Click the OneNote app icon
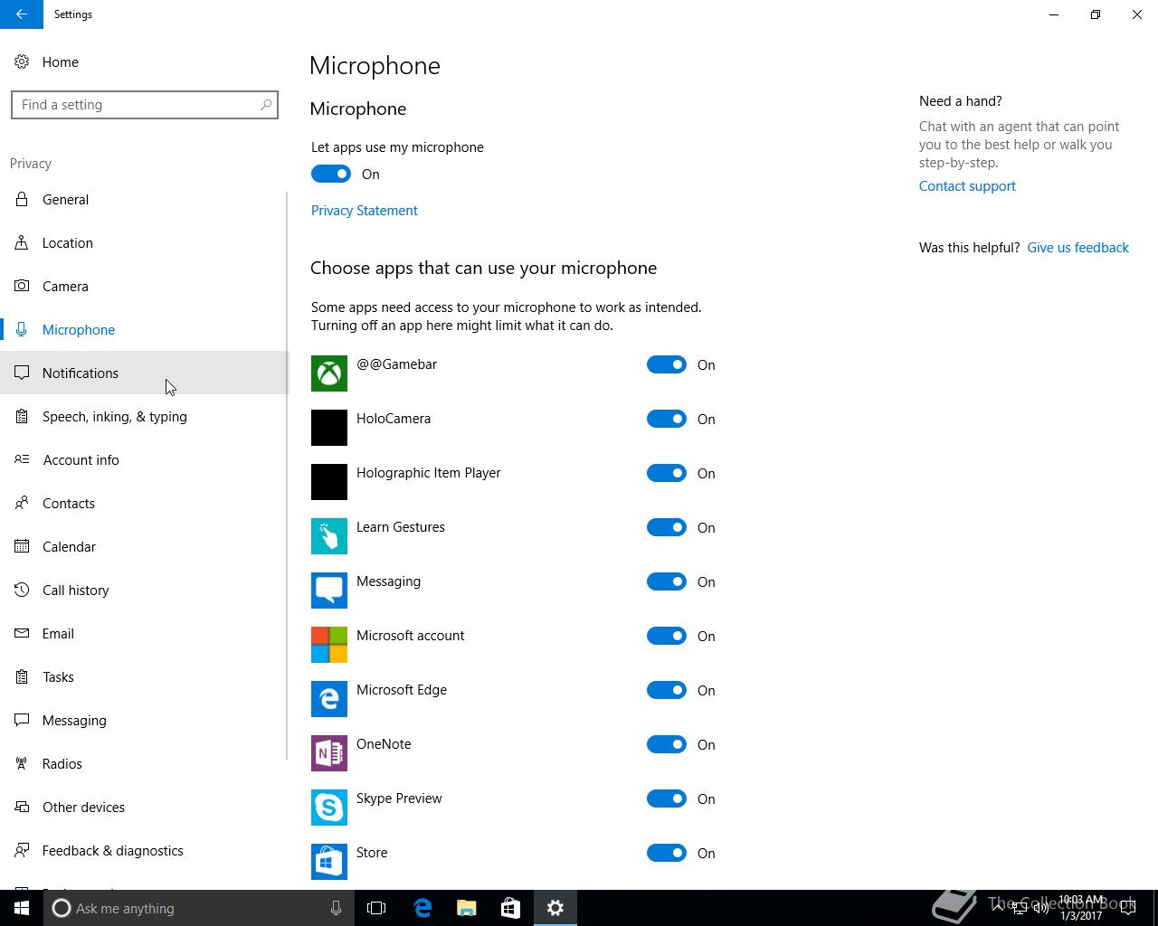 pyautogui.click(x=329, y=753)
